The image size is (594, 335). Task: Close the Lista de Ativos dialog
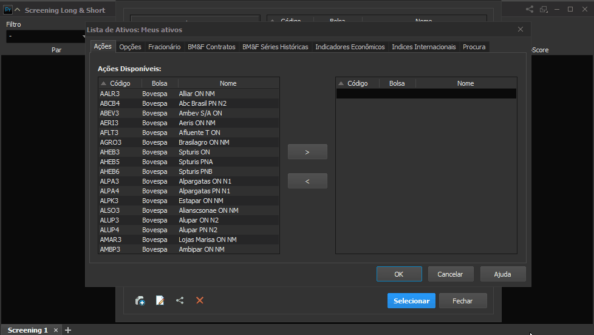click(521, 29)
